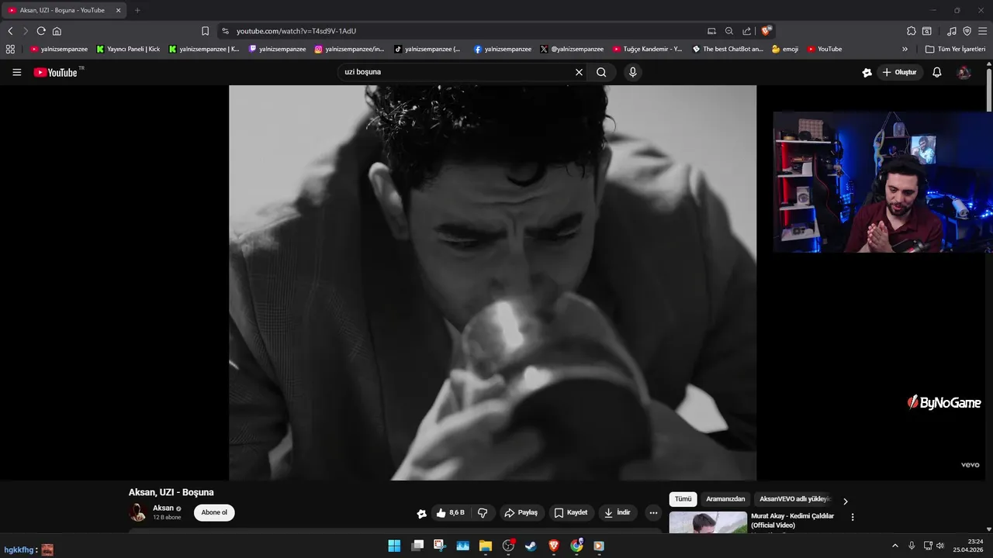Open Murat Akay - Kedimi Çaldılar thumbnail

coord(708,522)
